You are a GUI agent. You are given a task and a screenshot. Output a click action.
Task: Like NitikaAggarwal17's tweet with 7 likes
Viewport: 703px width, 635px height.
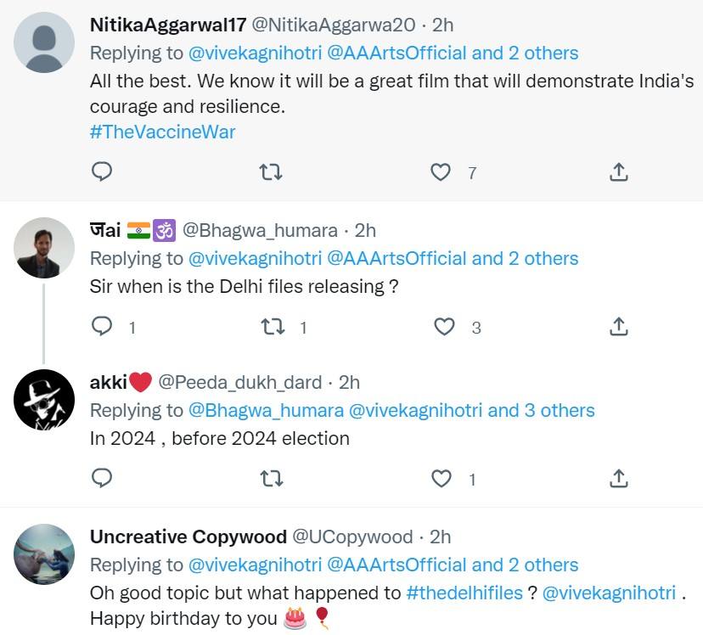coord(441,172)
